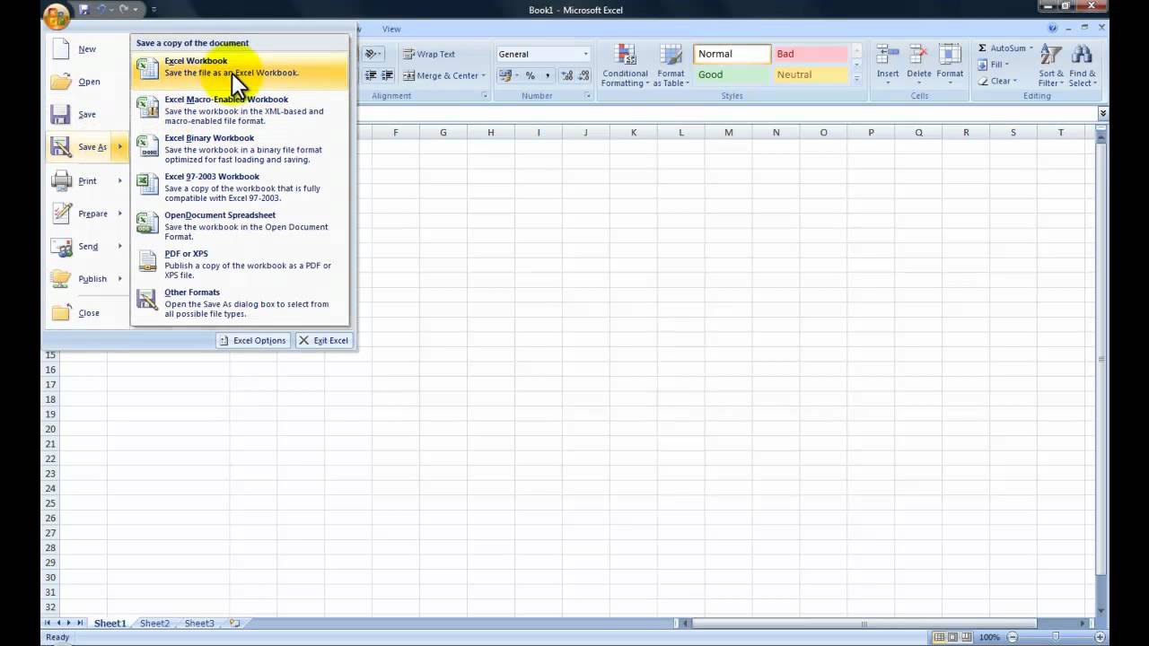The width and height of the screenshot is (1149, 646).
Task: Click the Quick Access Save icon
Action: coord(84,9)
